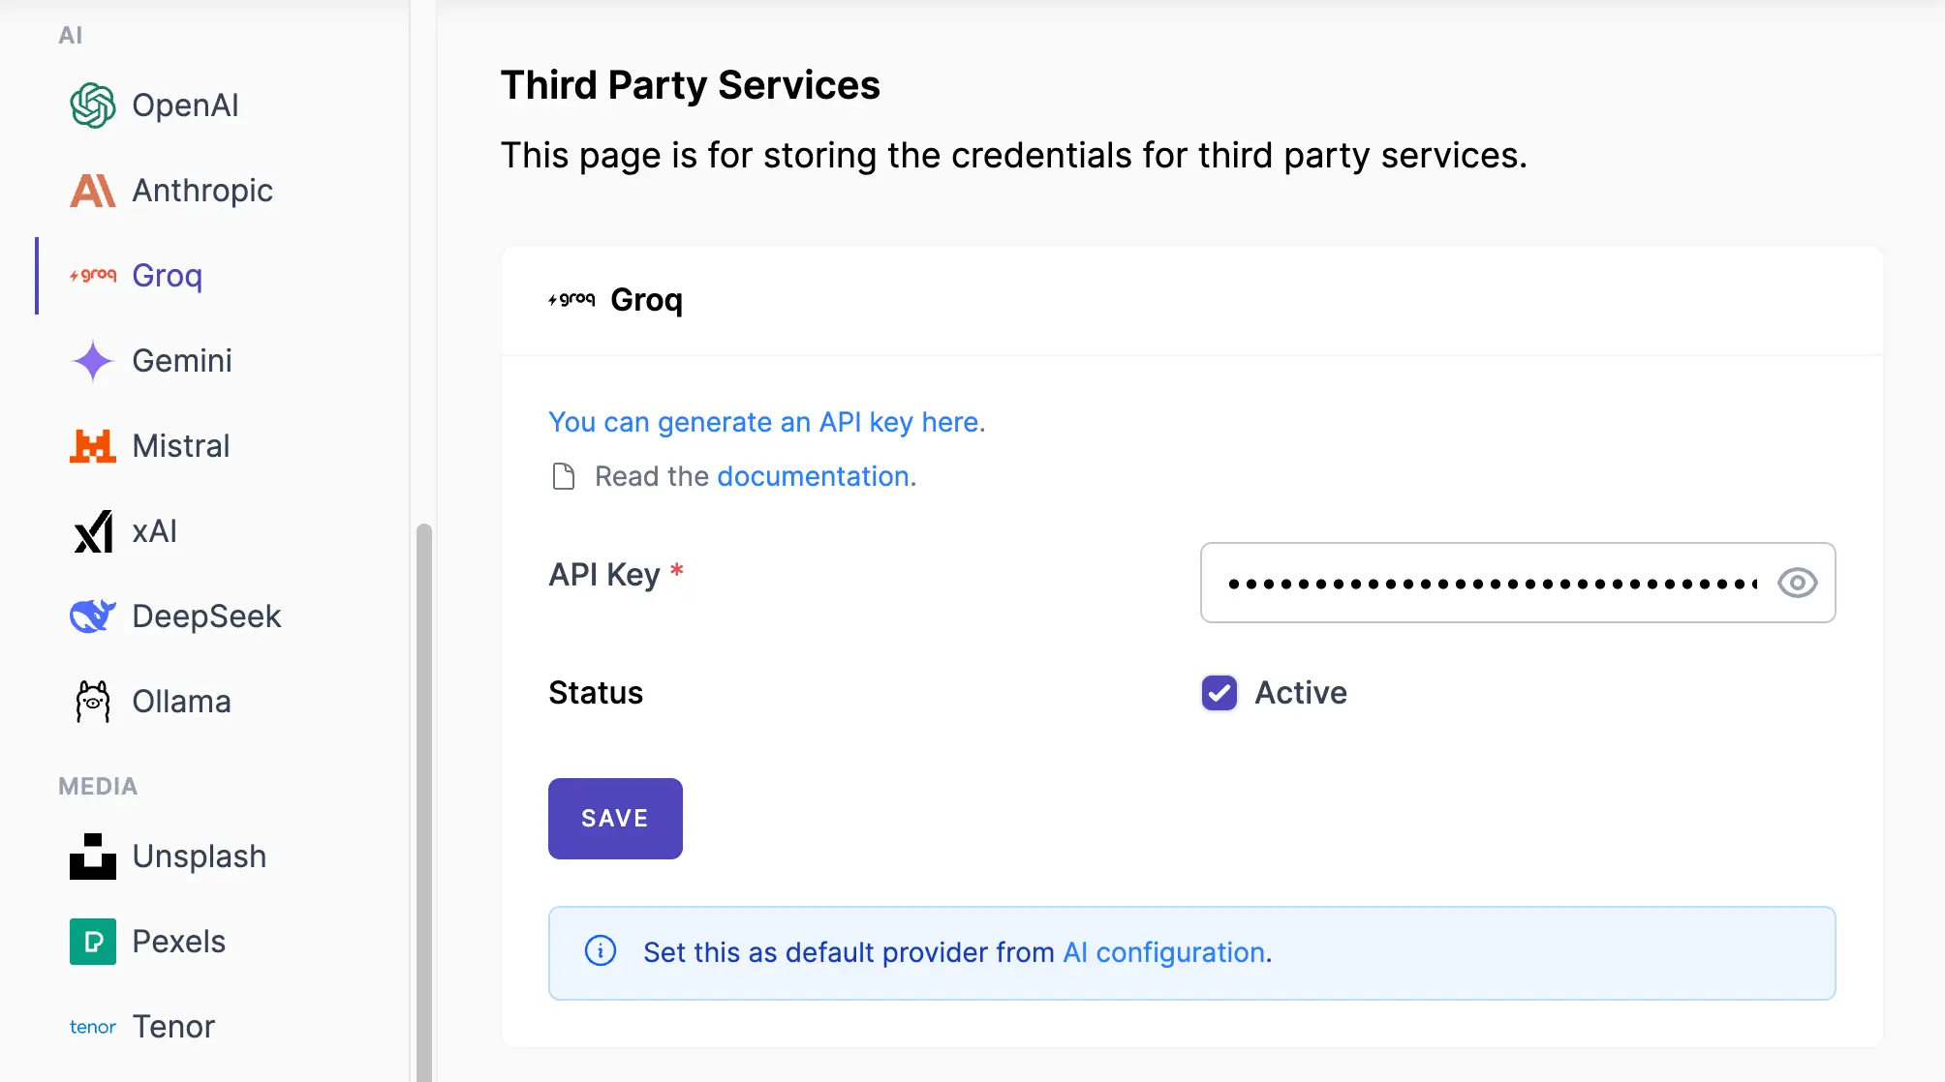1945x1082 pixels.
Task: Open the Groq documentation link
Action: pyautogui.click(x=812, y=476)
